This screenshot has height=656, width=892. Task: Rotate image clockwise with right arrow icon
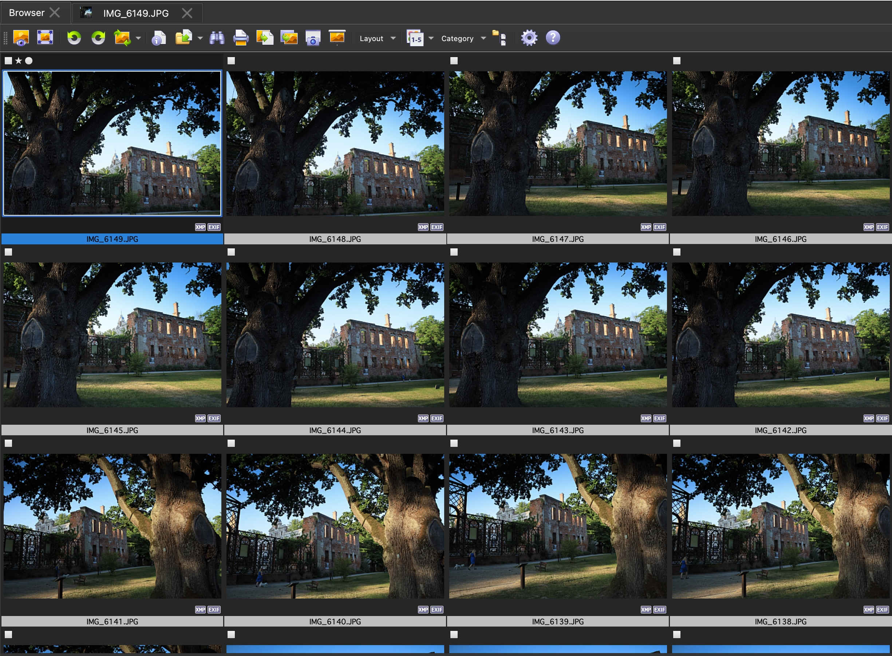click(x=98, y=38)
